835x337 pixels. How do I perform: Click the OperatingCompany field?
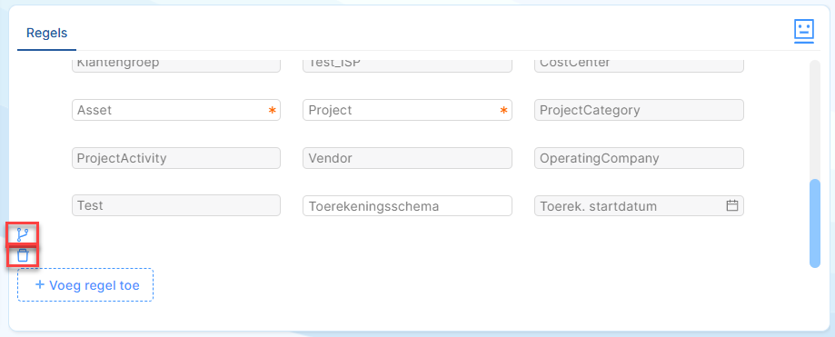[x=639, y=158]
